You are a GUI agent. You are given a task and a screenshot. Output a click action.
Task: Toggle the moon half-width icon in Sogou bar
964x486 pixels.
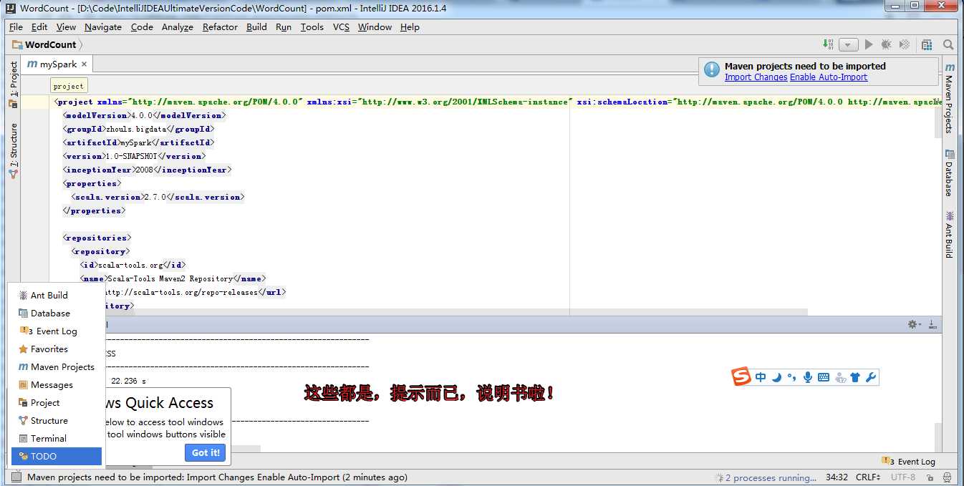coord(776,377)
